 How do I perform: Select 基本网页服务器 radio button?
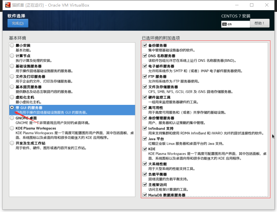(x=12, y=87)
